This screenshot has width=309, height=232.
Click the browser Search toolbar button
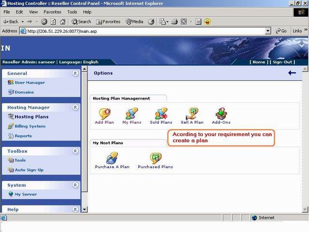click(81, 22)
